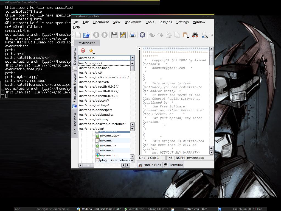
Task: Show more toolbar items with the chevron
Action: [212, 35]
